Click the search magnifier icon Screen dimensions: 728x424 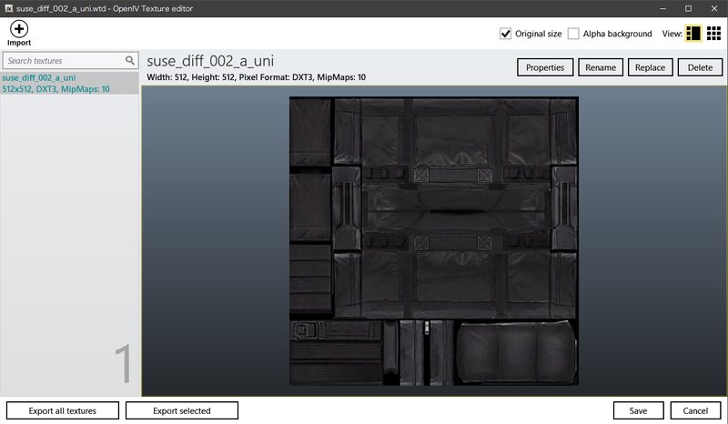tap(129, 60)
